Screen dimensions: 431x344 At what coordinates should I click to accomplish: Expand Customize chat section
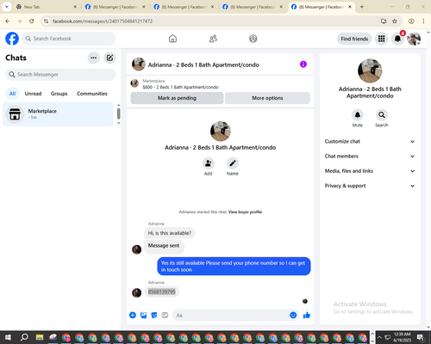point(370,141)
